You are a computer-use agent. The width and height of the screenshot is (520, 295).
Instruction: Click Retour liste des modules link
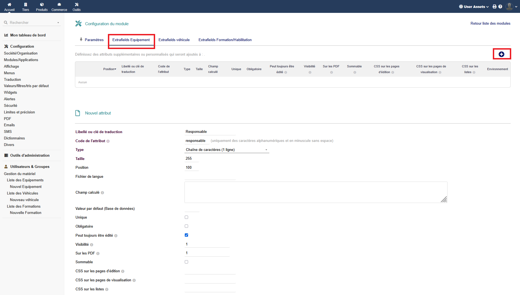pos(490,24)
